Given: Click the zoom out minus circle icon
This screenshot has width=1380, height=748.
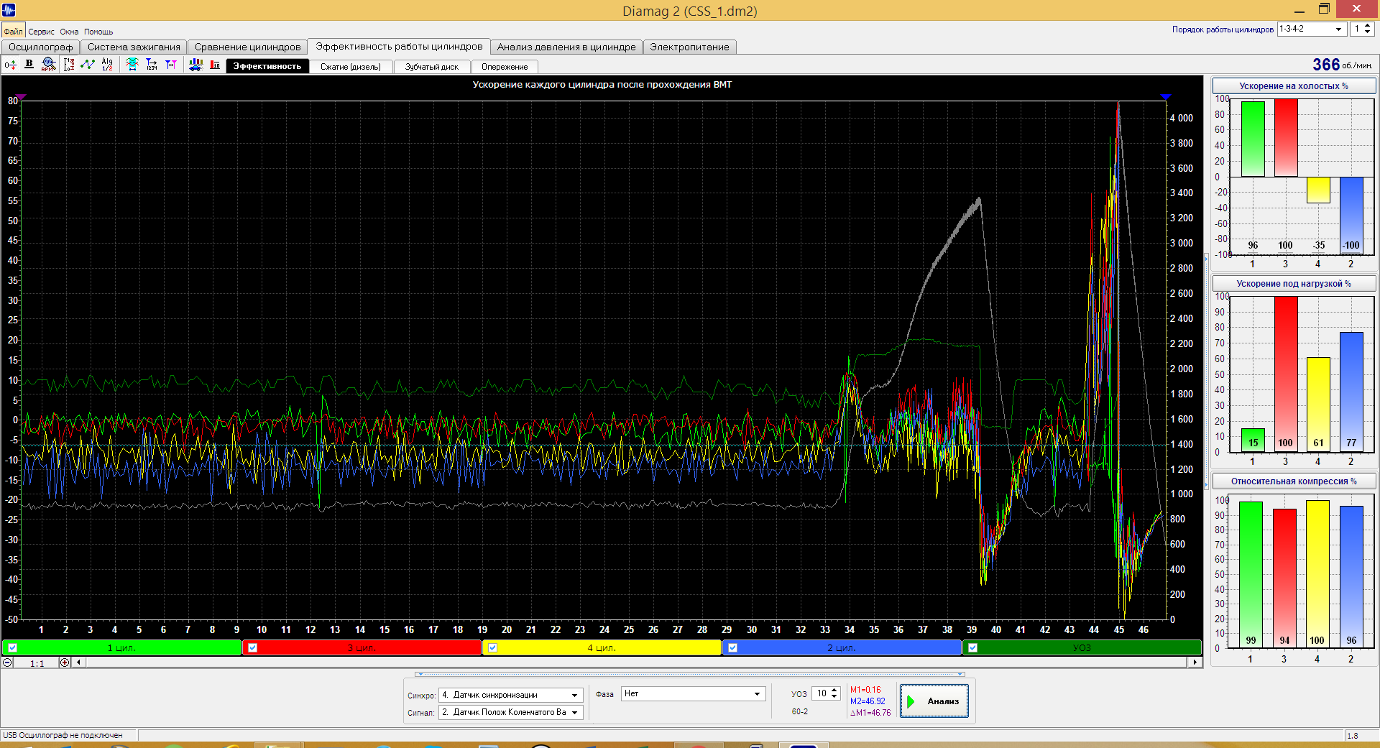Looking at the screenshot, I should (7, 662).
